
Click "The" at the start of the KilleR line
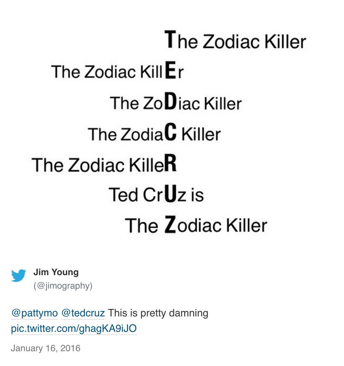click(47, 165)
